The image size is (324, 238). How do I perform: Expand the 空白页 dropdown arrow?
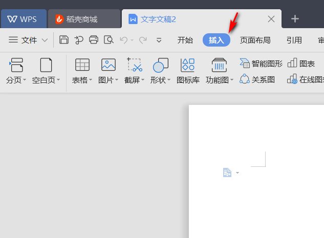tap(58, 79)
